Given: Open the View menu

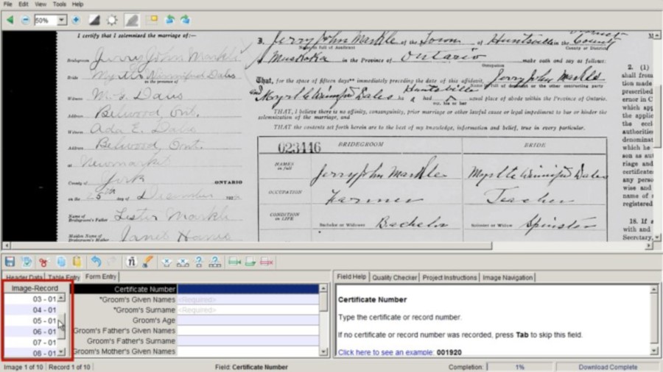Looking at the screenshot, I should [x=41, y=4].
